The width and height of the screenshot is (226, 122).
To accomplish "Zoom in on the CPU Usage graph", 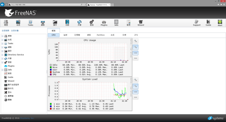I will click(x=136, y=41).
